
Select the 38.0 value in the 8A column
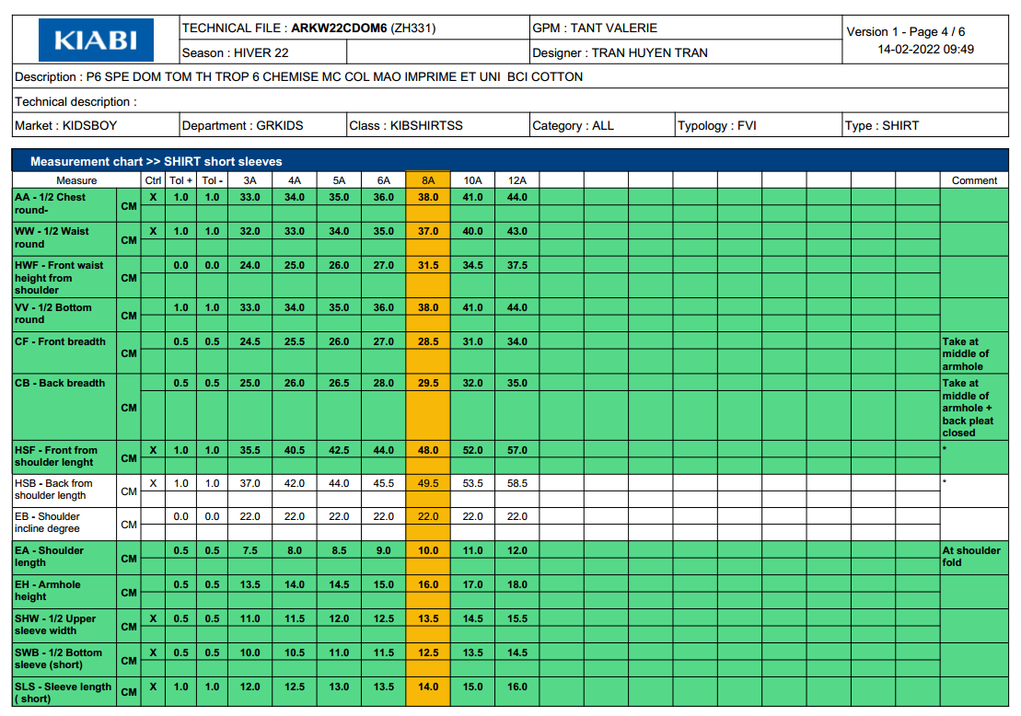(427, 196)
